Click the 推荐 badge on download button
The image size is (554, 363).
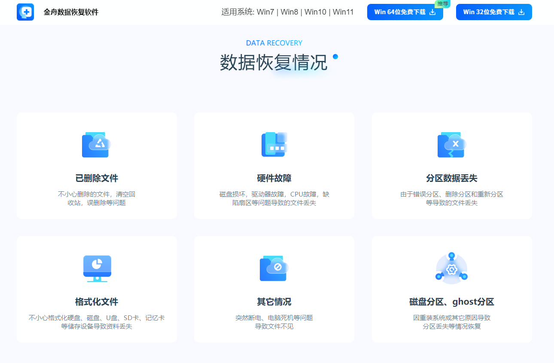coord(442,4)
